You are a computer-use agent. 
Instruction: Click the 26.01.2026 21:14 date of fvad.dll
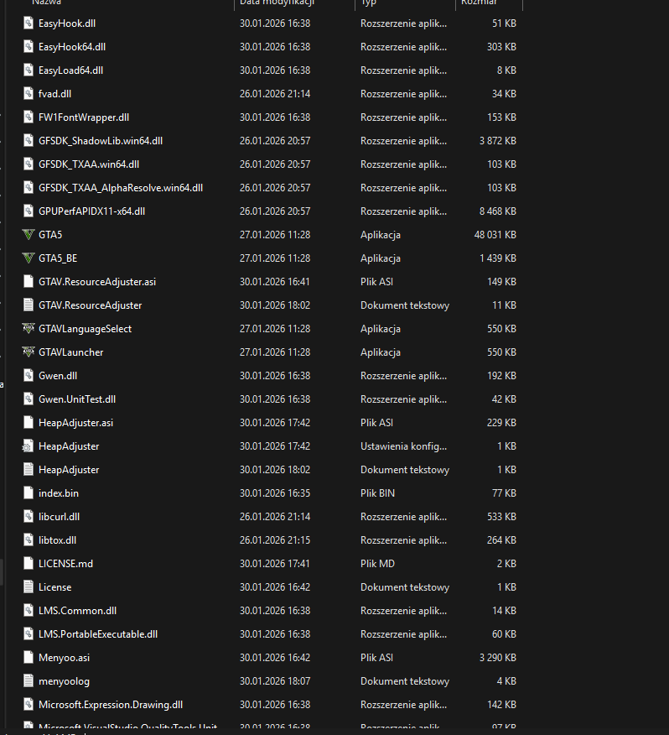[275, 93]
